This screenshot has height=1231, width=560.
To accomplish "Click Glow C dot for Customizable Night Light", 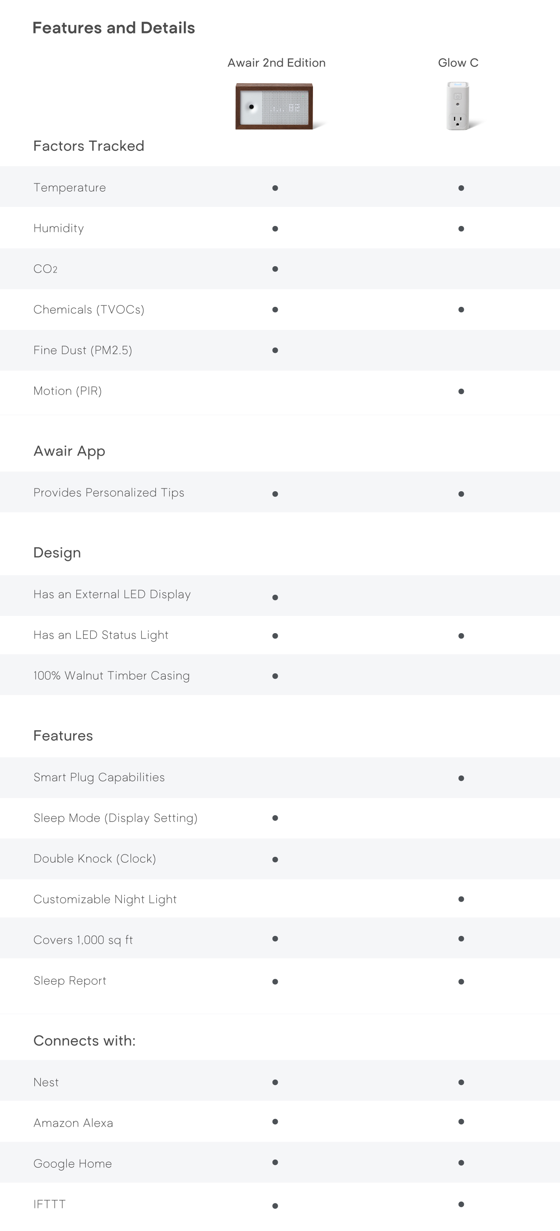I will pyautogui.click(x=461, y=899).
